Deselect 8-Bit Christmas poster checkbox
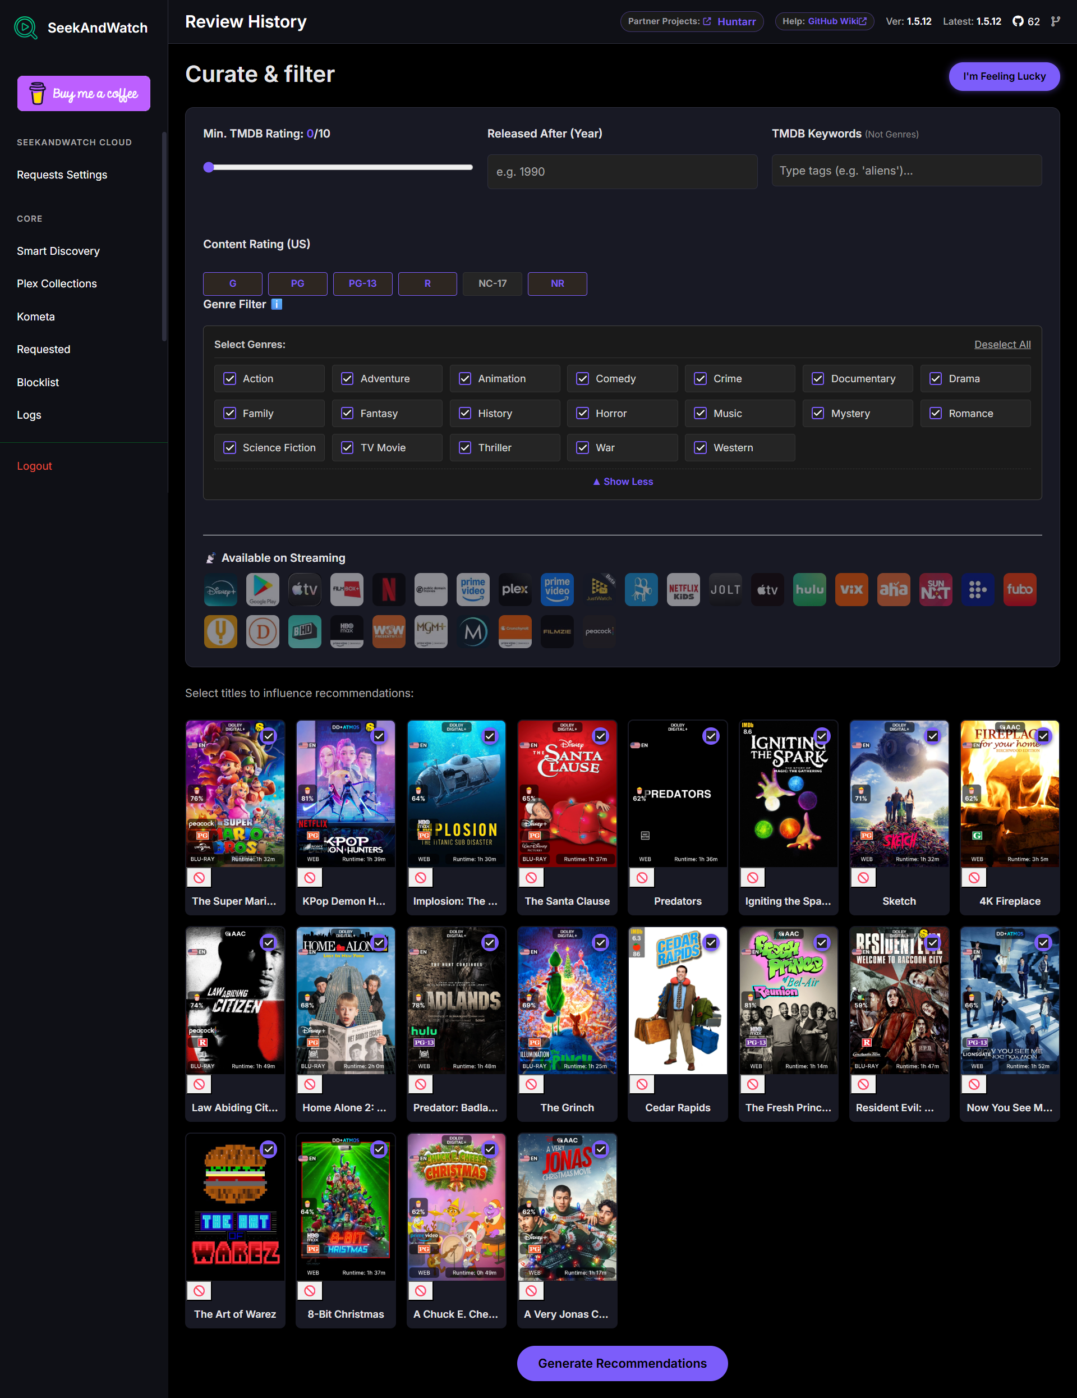1077x1398 pixels. pos(380,1149)
